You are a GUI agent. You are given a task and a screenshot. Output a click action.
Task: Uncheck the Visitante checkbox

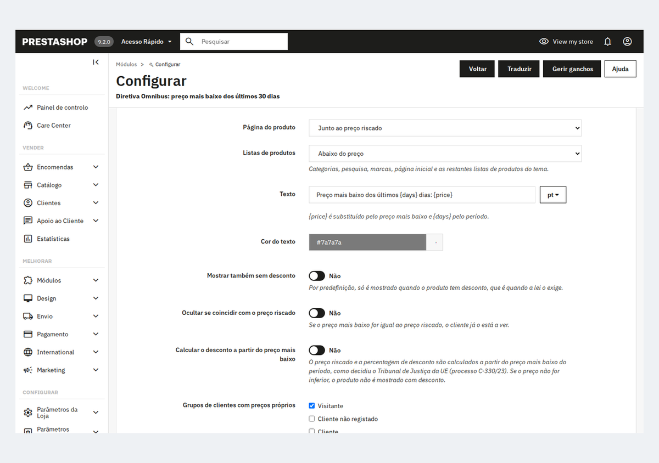coord(312,406)
